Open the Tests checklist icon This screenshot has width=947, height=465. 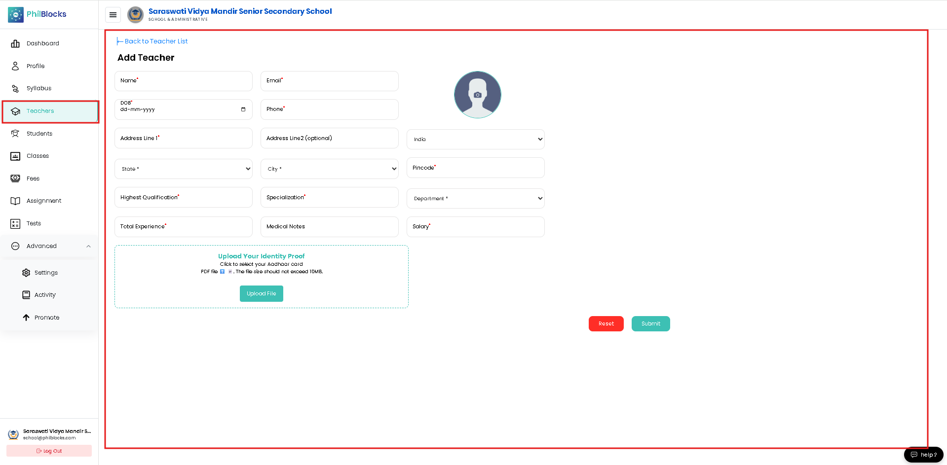pyautogui.click(x=15, y=223)
